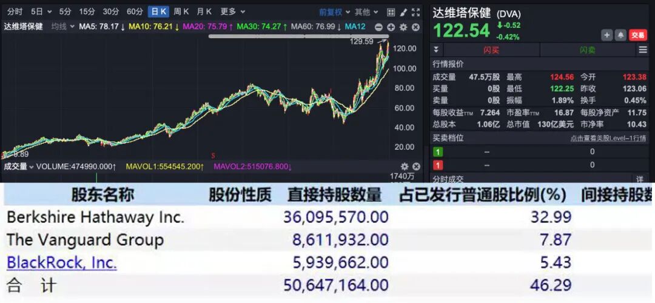Click the 股东名称 column header

click(x=103, y=195)
